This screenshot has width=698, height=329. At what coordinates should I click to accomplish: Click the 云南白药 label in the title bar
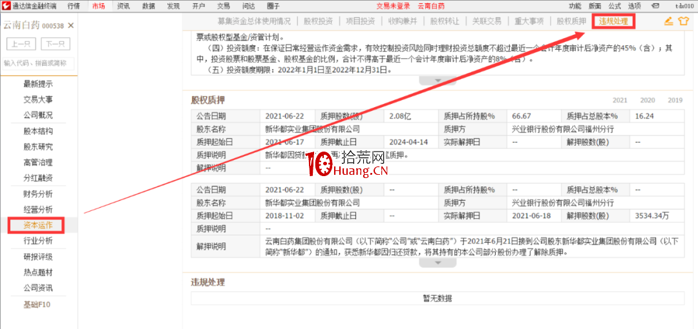coord(431,6)
